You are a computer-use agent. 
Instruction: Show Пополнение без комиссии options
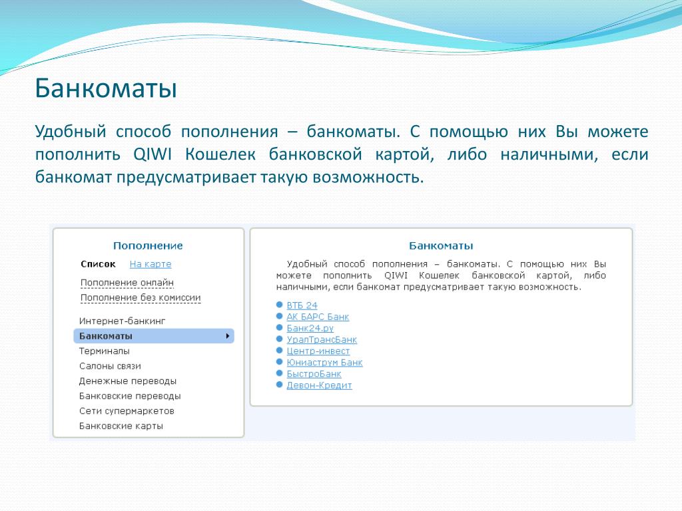pos(141,297)
